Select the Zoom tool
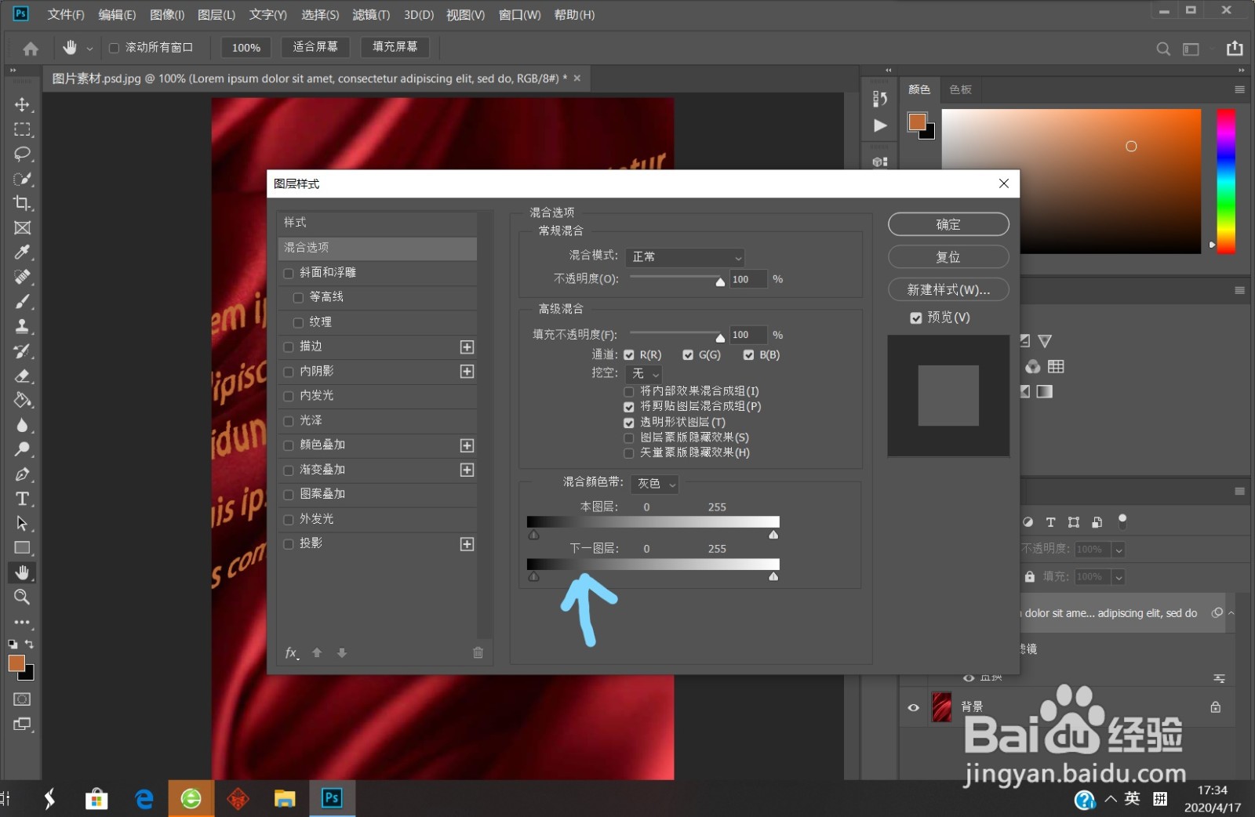The width and height of the screenshot is (1255, 817). (x=22, y=597)
